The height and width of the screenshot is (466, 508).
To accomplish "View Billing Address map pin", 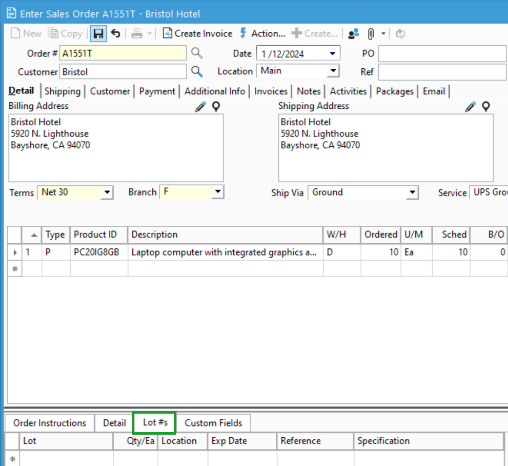I will (x=216, y=107).
